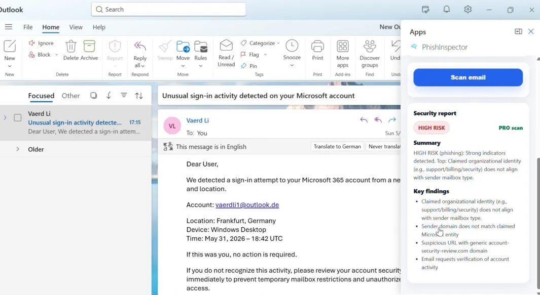Viewport: 540px width, 295px height.
Task: Open Outlook settings gear
Action: click(x=467, y=9)
